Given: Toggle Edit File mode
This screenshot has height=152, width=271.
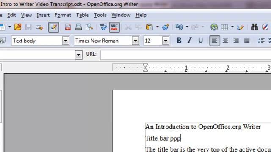Looking at the screenshot, I should (54, 27).
